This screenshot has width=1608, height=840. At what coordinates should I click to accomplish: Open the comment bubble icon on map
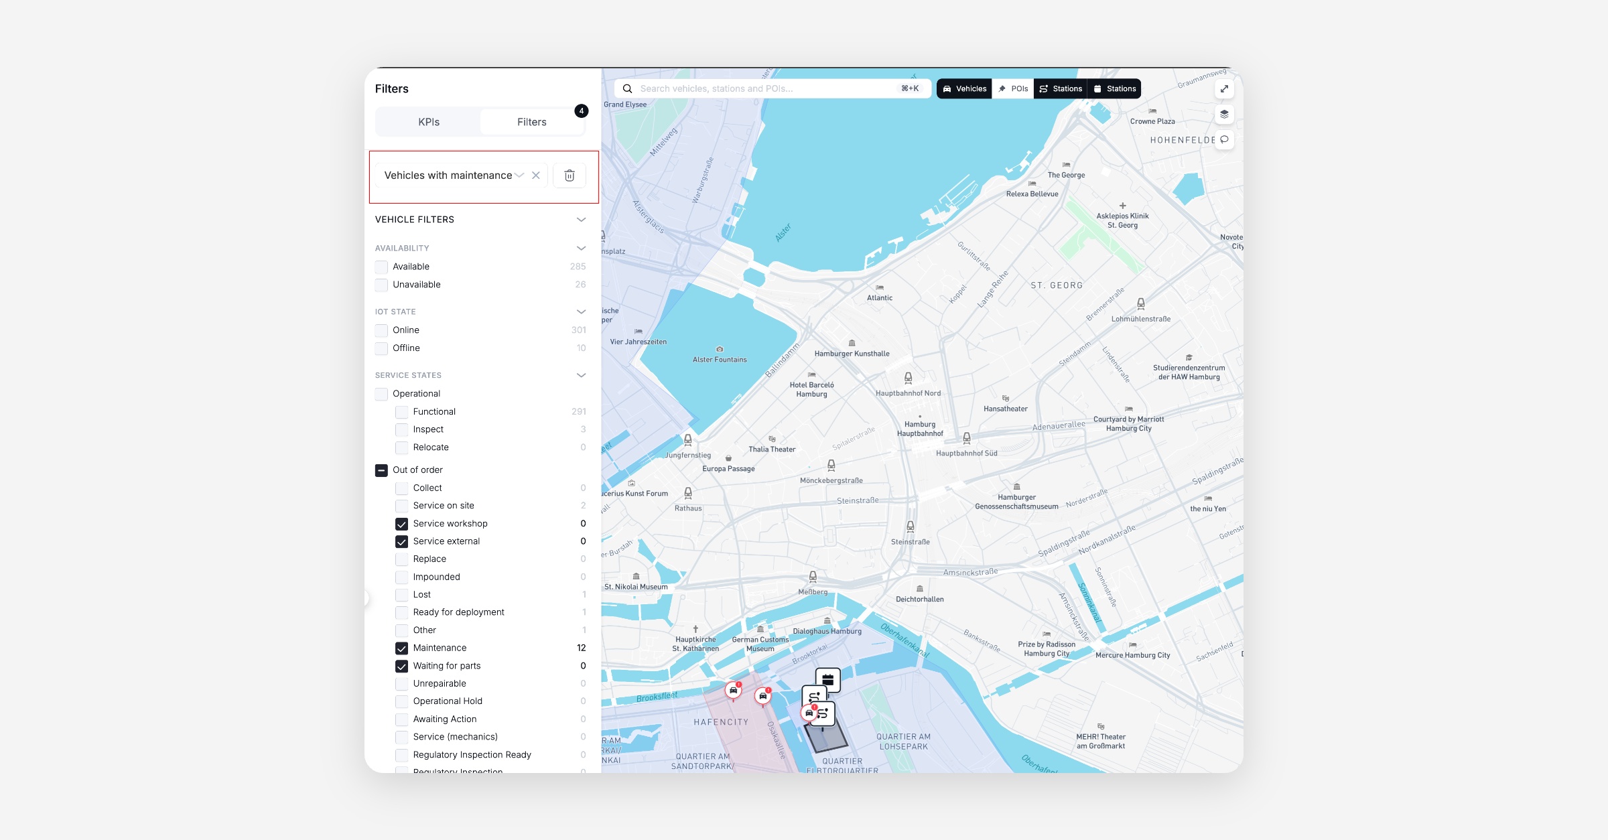coord(1224,139)
